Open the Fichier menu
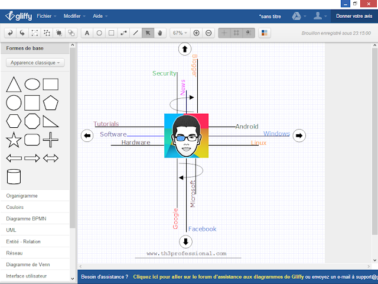The width and height of the screenshot is (378, 284). 47,16
